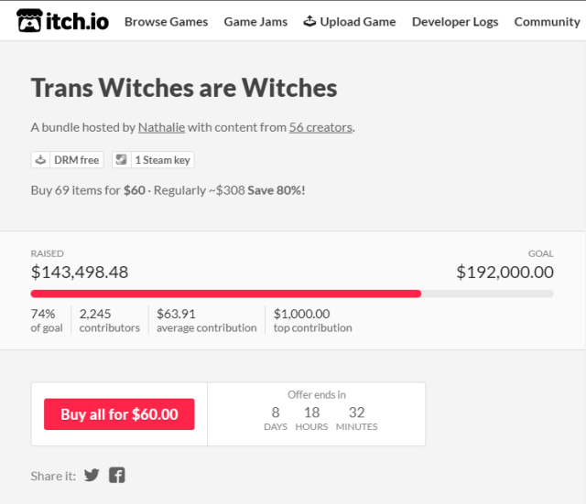Image resolution: width=586 pixels, height=504 pixels.
Task: Click the Steam key icon
Action: point(122,159)
